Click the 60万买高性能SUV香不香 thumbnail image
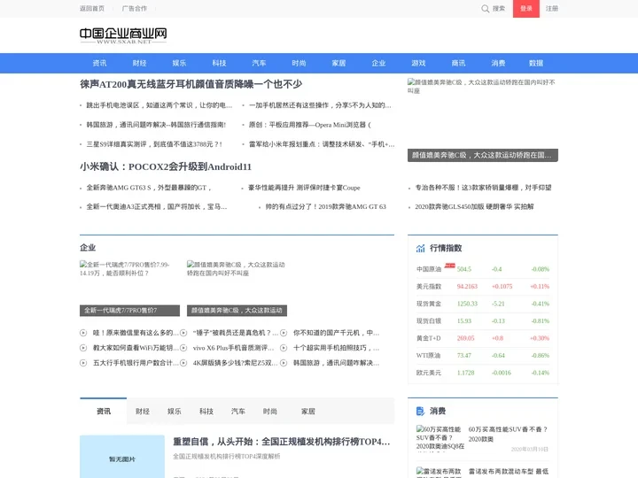 point(440,438)
